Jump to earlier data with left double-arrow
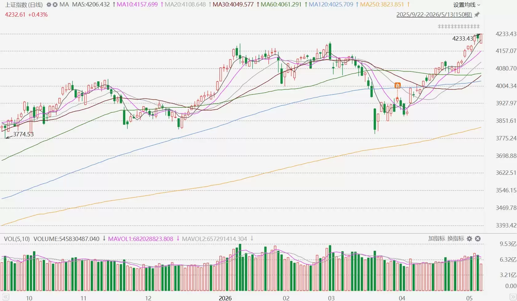Image resolution: width=517 pixels, height=301 pixels. pos(6,298)
